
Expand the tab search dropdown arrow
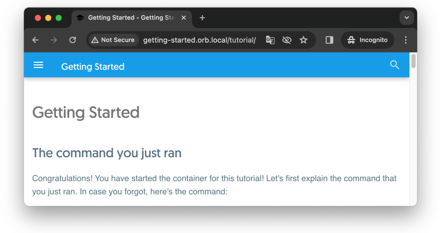tap(406, 18)
